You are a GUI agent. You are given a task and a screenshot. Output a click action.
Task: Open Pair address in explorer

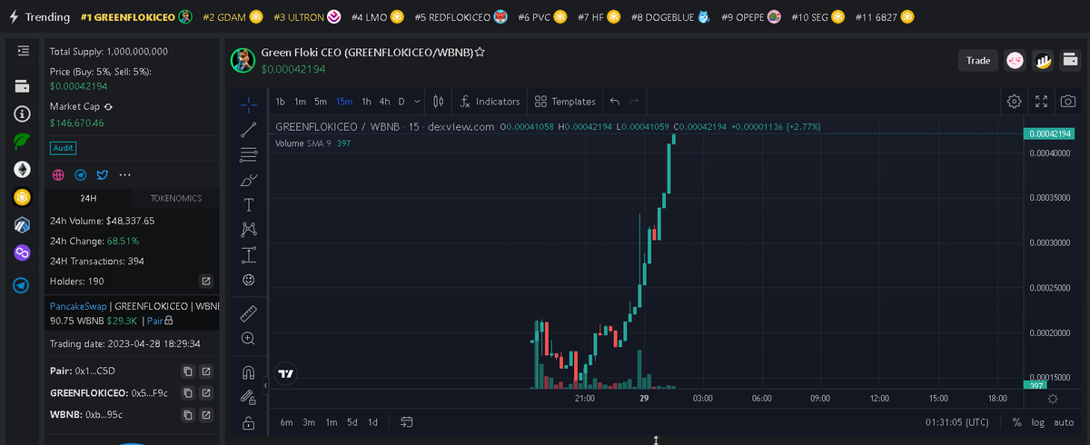(x=206, y=371)
